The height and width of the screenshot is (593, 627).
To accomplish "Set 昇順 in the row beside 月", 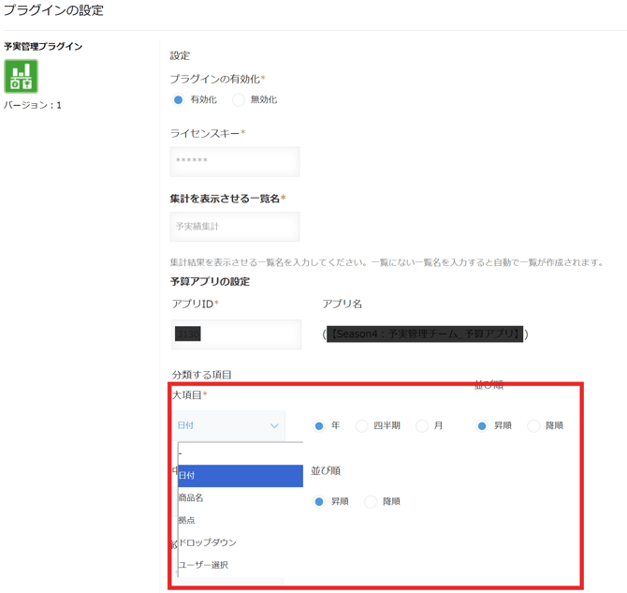I will [x=482, y=426].
